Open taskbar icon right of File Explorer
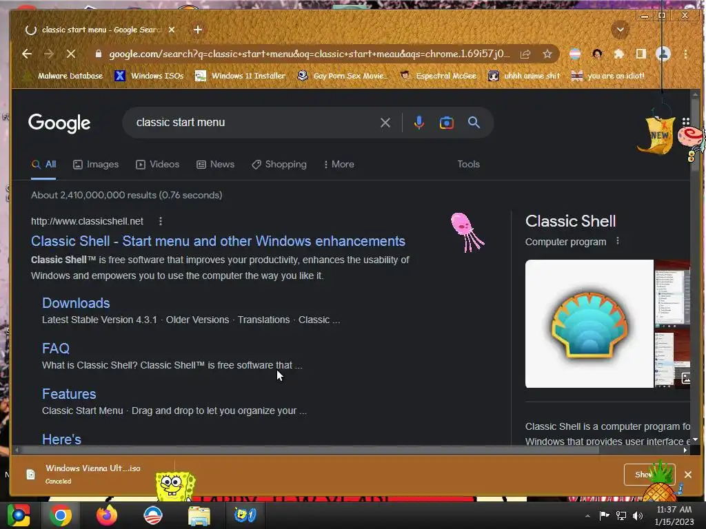 click(245, 515)
